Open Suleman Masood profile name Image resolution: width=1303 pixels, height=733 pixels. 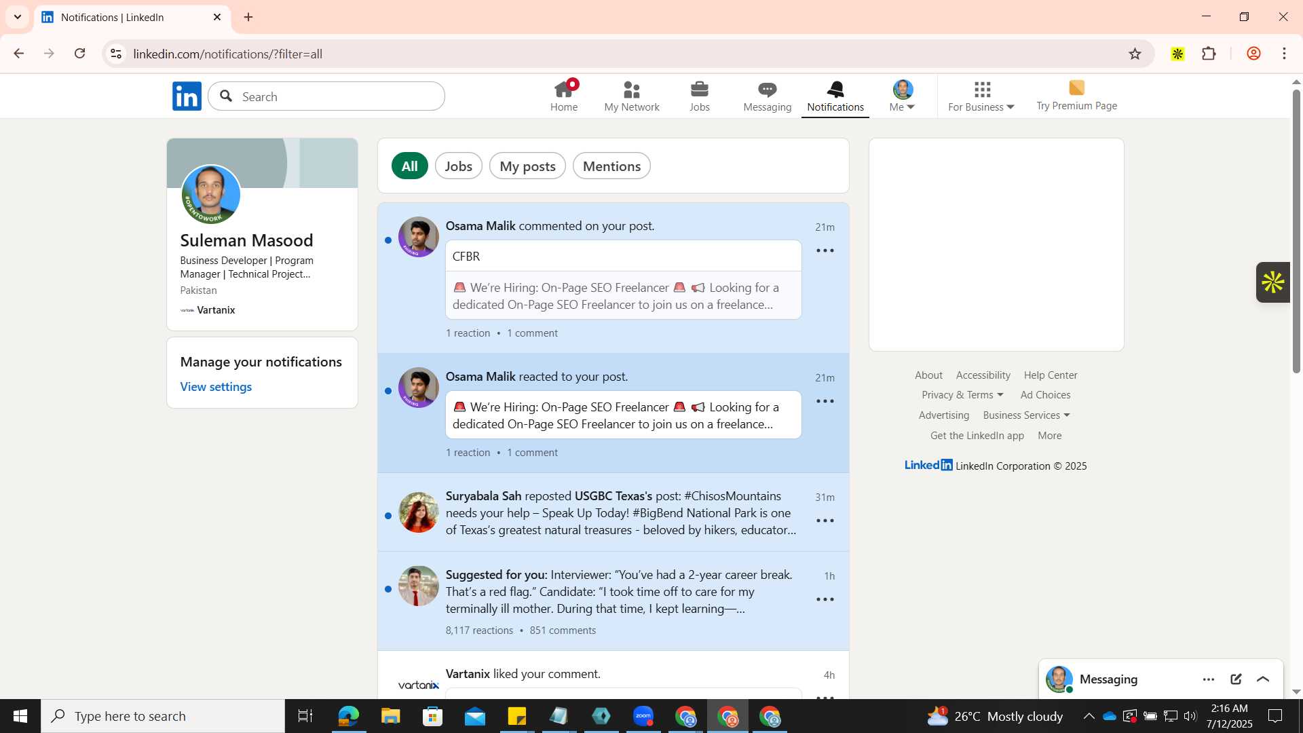[246, 241]
